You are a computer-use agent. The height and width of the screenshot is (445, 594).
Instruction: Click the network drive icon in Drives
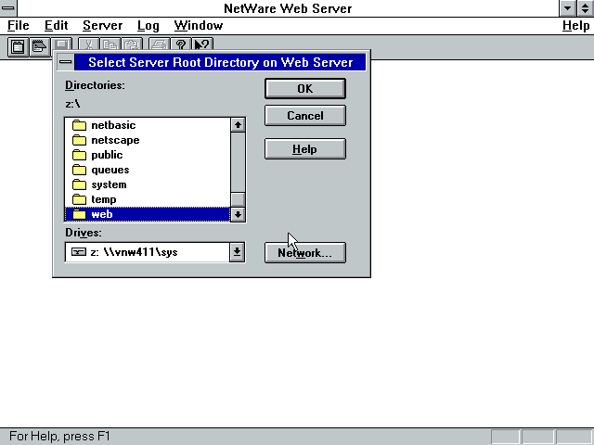(79, 252)
